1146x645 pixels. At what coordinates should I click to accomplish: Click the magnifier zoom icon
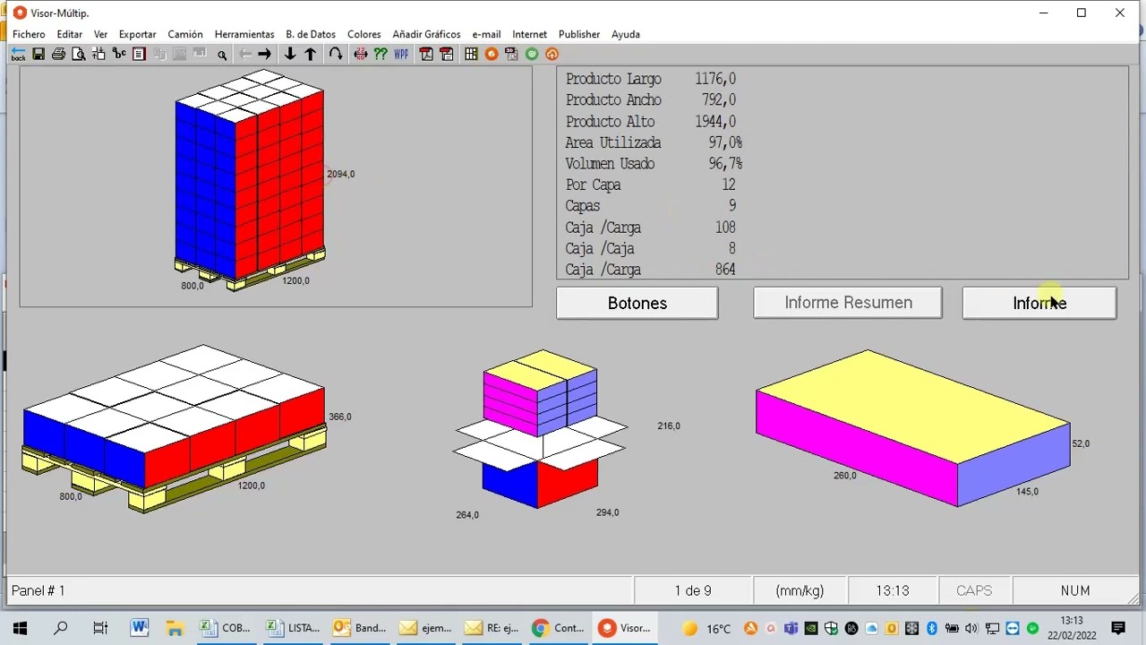[222, 55]
